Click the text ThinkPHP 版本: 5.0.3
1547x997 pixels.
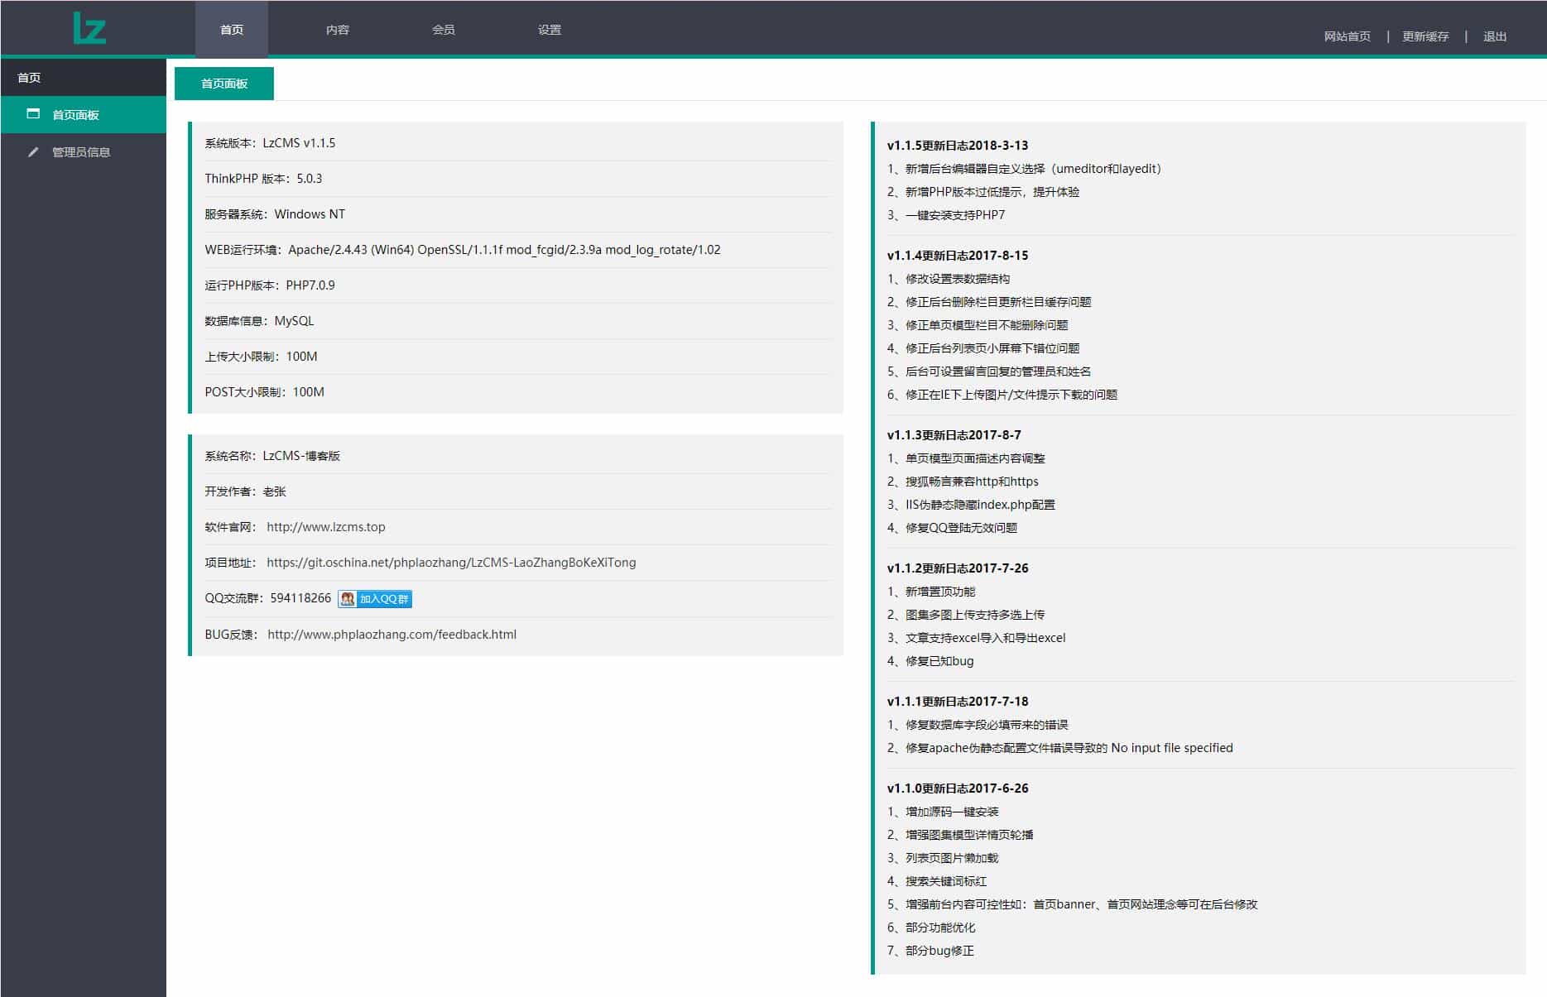(263, 179)
